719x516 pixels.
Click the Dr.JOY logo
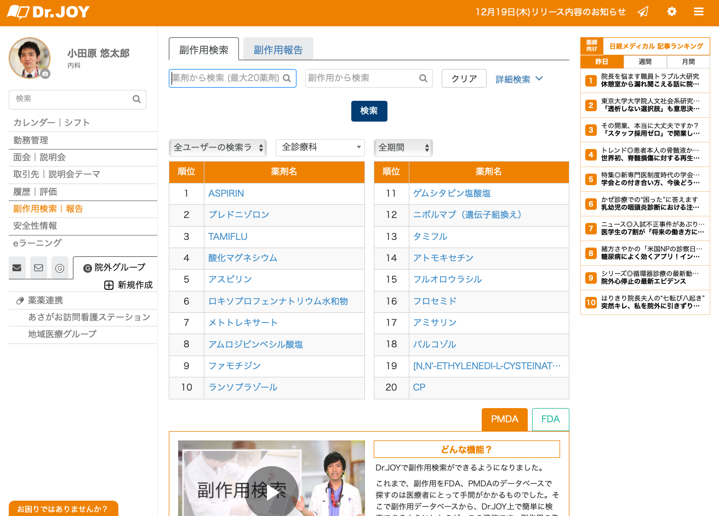point(48,12)
